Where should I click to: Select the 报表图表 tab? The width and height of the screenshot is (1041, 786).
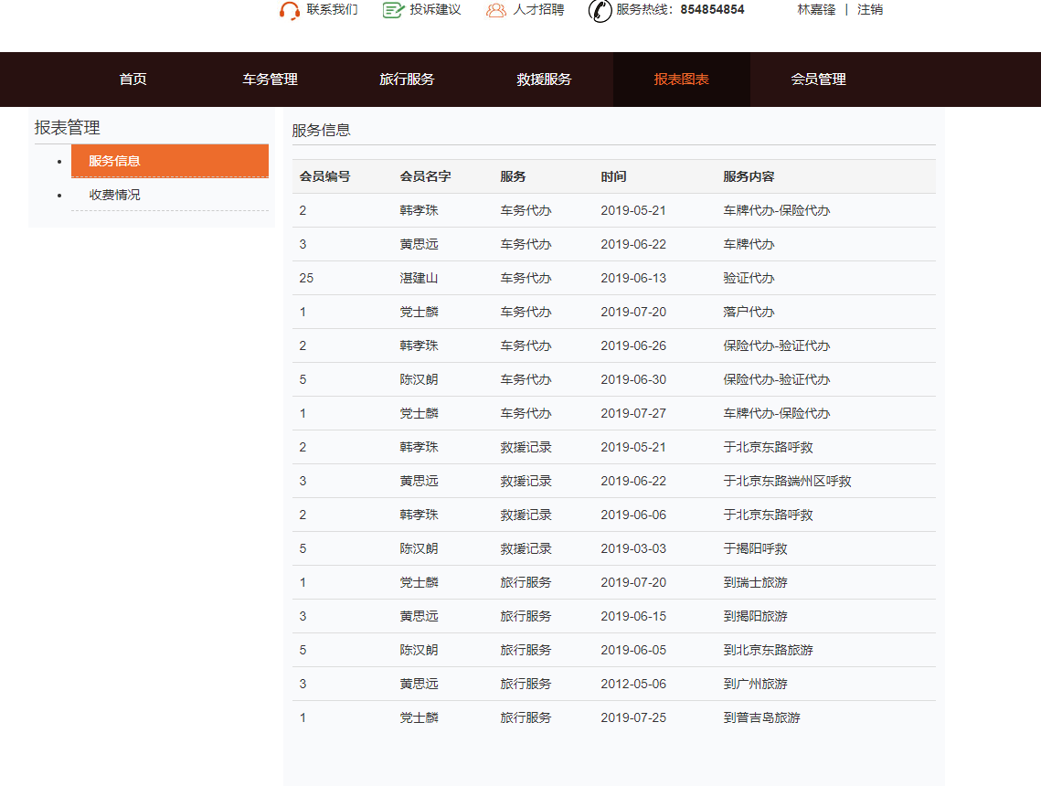tap(682, 80)
